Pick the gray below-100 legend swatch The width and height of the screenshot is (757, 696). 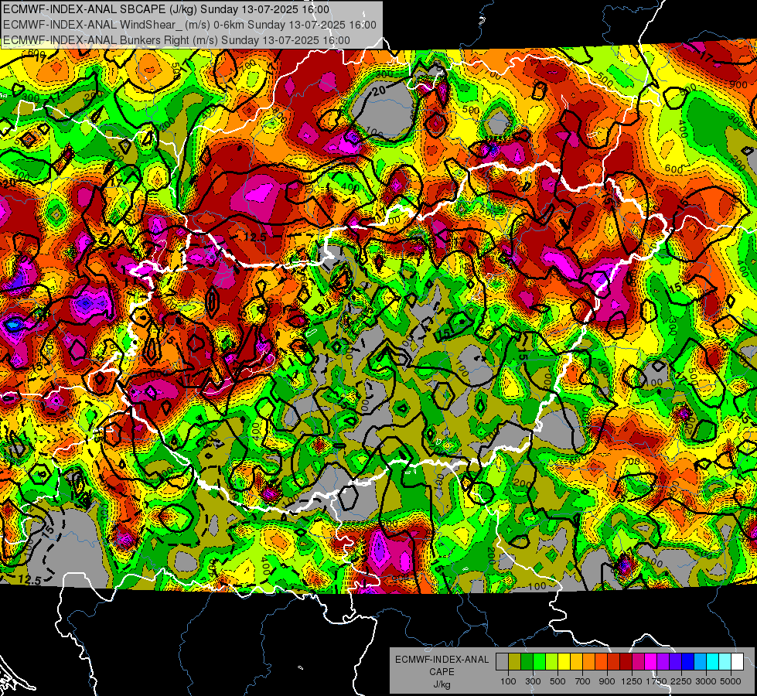tap(502, 661)
